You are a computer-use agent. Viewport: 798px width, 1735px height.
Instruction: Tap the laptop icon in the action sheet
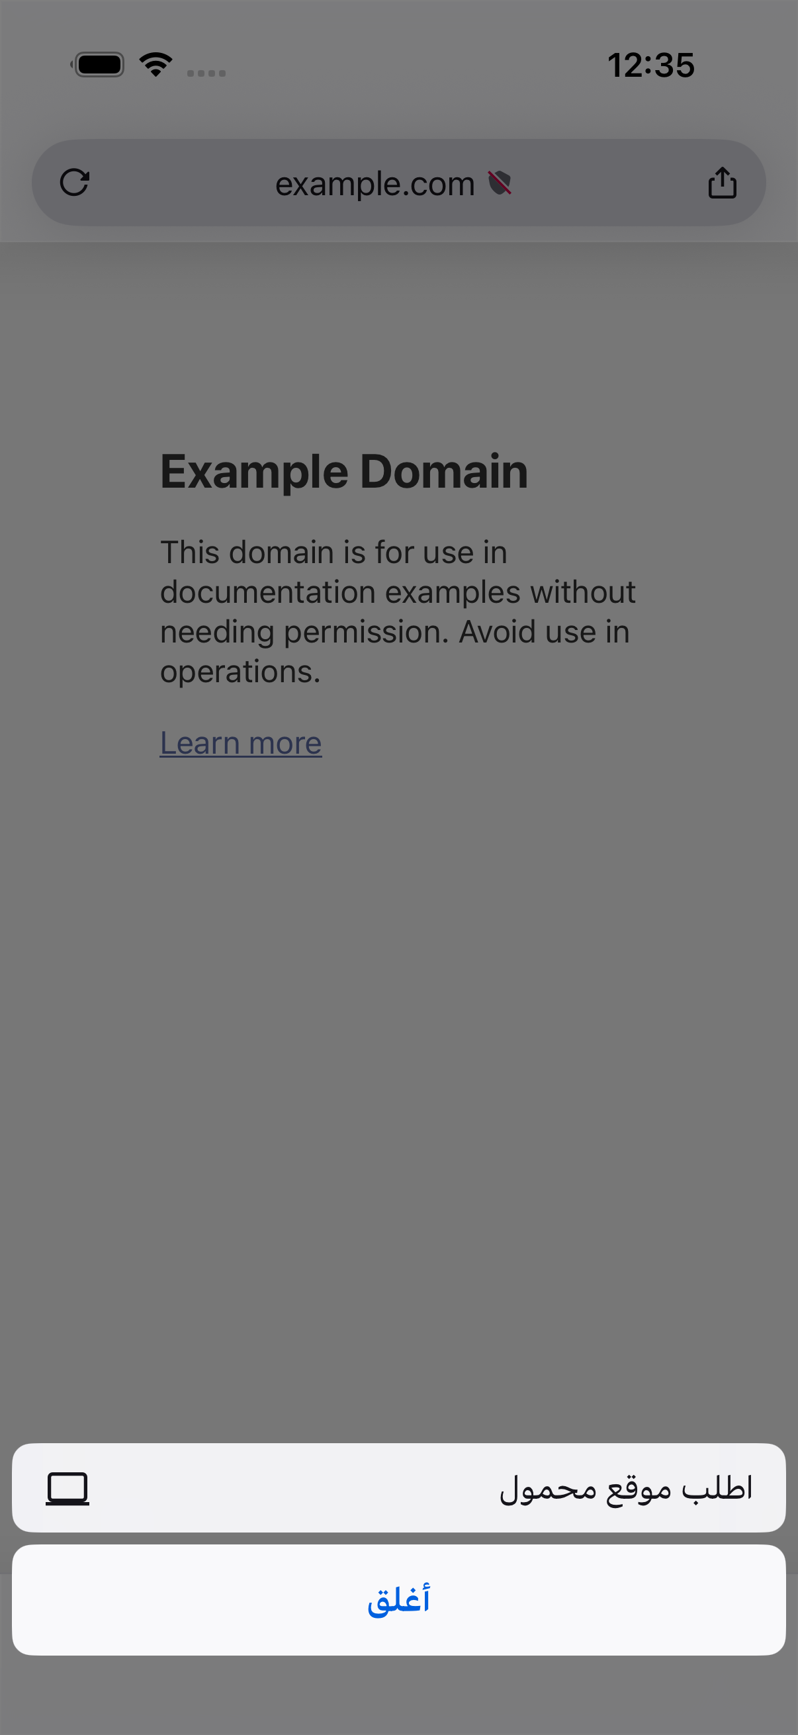67,1488
